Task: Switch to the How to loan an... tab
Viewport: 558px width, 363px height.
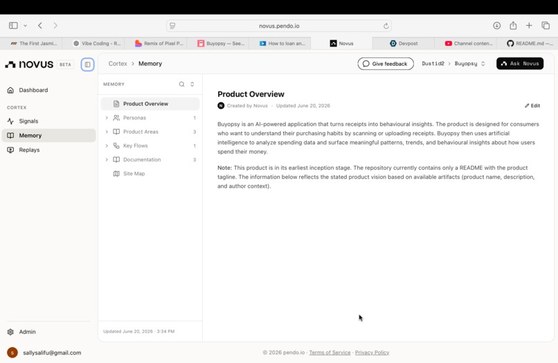Action: tap(280, 44)
